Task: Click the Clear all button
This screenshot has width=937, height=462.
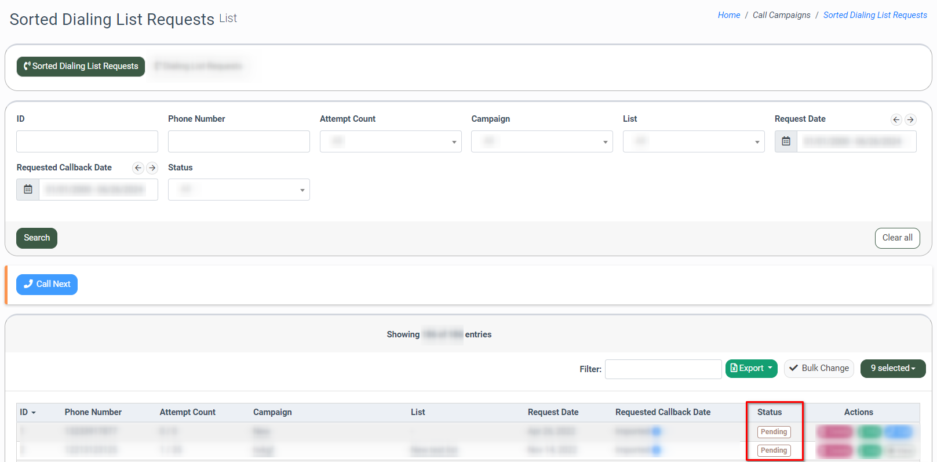Action: point(896,238)
